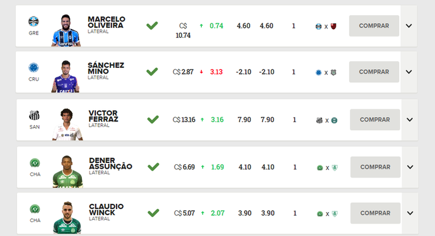Click Marcelo Oliveira player photo
Viewport: 435px width, 236px height.
coord(66,30)
